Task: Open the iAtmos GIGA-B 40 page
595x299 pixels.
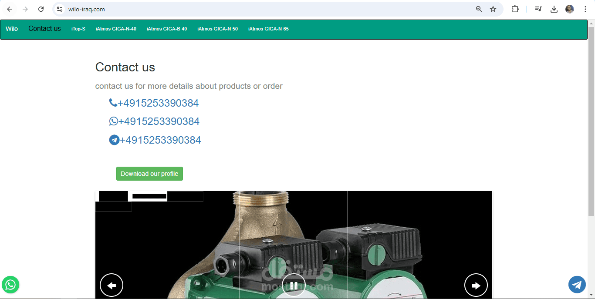Action: pyautogui.click(x=167, y=29)
